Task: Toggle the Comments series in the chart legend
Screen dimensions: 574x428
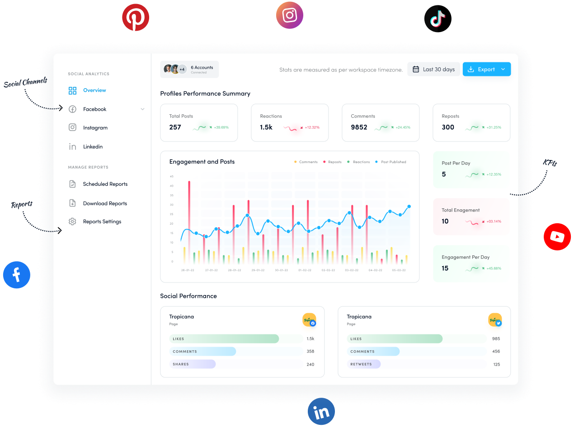Action: pos(306,162)
